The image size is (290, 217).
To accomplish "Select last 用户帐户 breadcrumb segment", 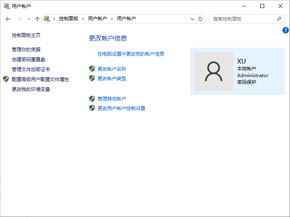I will 126,19.
